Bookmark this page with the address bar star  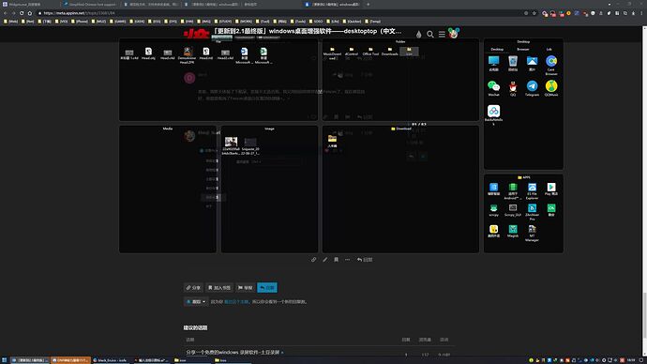click(534, 13)
